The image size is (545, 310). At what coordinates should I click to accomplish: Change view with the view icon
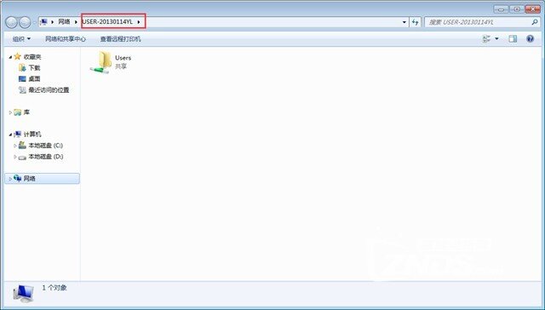click(x=486, y=39)
